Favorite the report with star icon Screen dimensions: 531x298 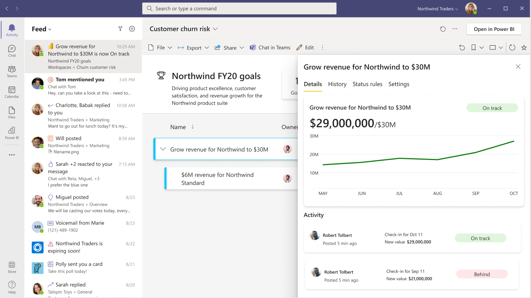pyautogui.click(x=524, y=48)
